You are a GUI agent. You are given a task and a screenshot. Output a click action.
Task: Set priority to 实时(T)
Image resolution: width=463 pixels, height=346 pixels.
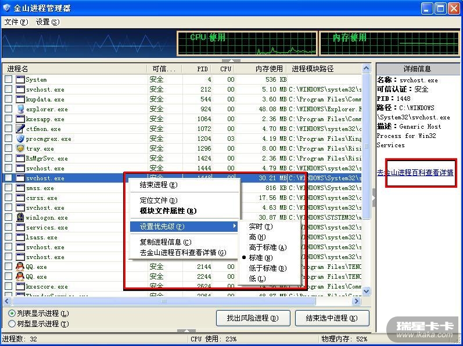[270, 227]
